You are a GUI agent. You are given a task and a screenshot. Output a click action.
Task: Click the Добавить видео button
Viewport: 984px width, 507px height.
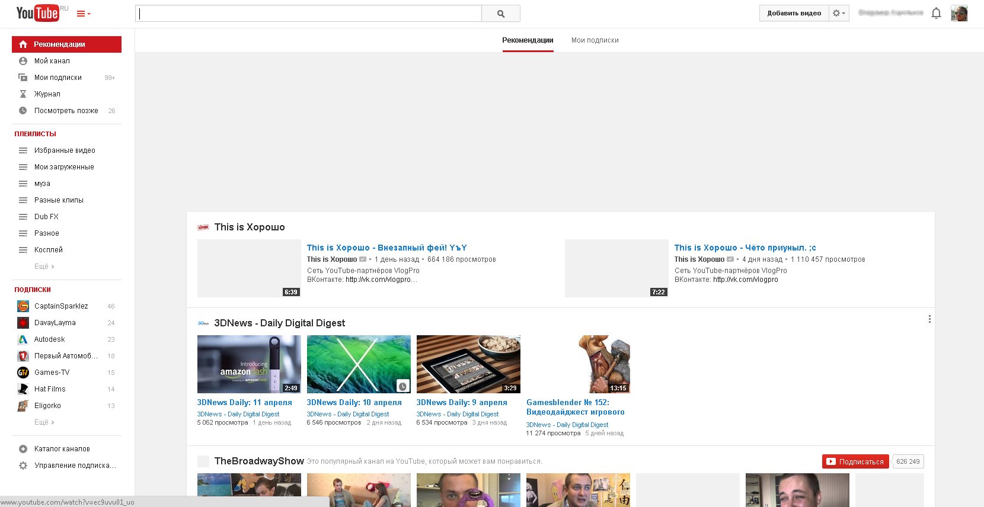click(794, 13)
